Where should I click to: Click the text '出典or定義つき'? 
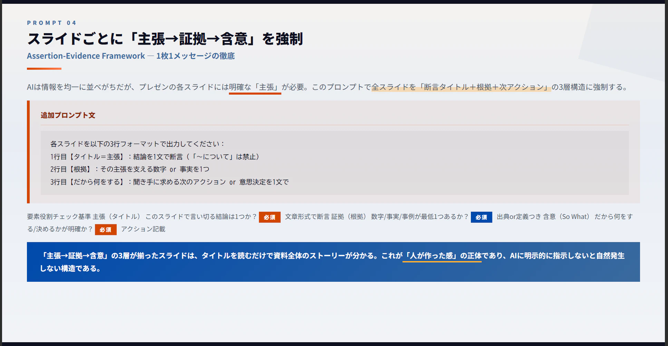(x=519, y=217)
